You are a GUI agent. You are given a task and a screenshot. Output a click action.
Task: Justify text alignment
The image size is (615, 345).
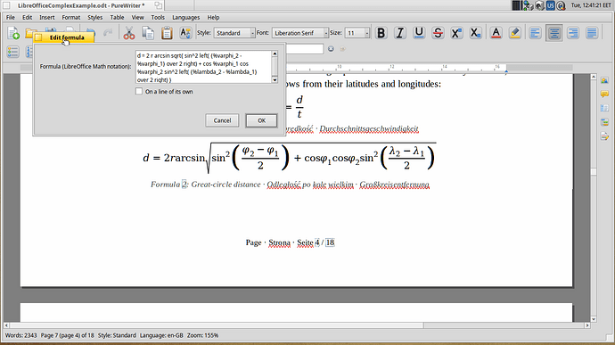(x=592, y=33)
